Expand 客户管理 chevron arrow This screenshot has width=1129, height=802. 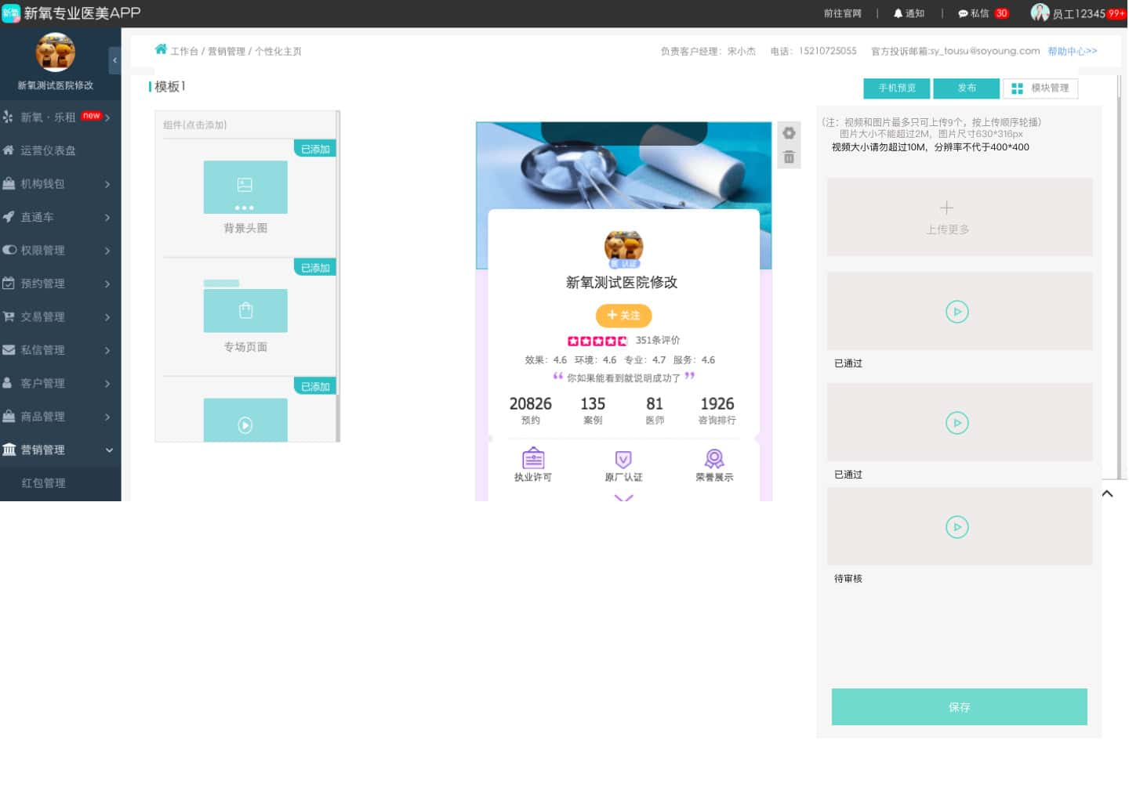pos(107,384)
